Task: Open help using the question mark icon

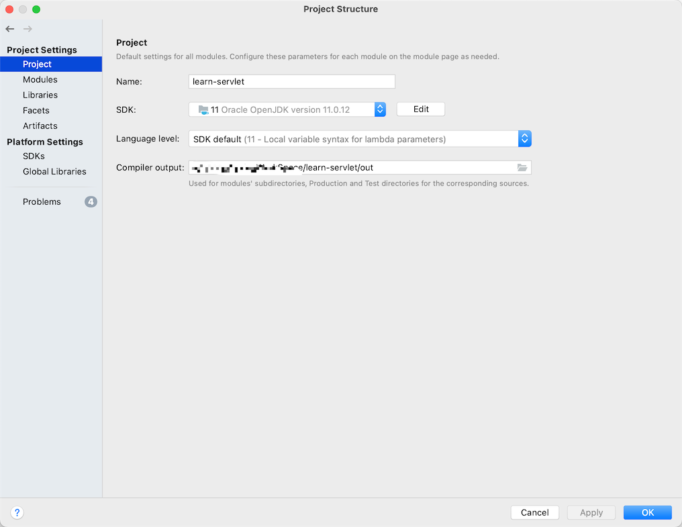Action: [x=17, y=512]
